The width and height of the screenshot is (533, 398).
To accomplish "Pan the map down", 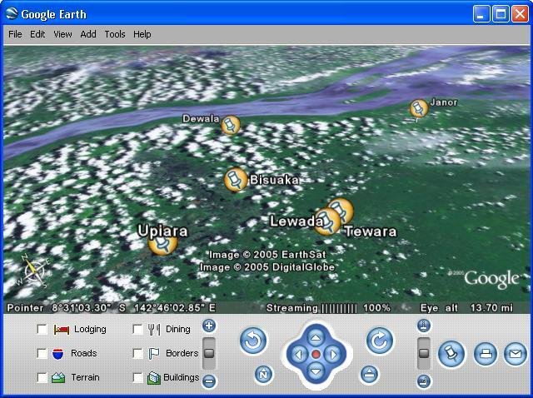I will pyautogui.click(x=316, y=372).
